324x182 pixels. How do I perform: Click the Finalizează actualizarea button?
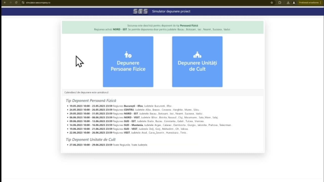coord(310,3)
